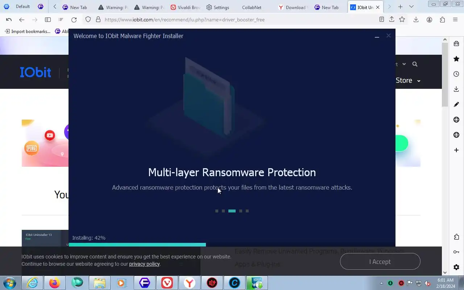This screenshot has height=290, width=464.
Task: Open the pencil notes icon in sidebar
Action: click(x=456, y=104)
